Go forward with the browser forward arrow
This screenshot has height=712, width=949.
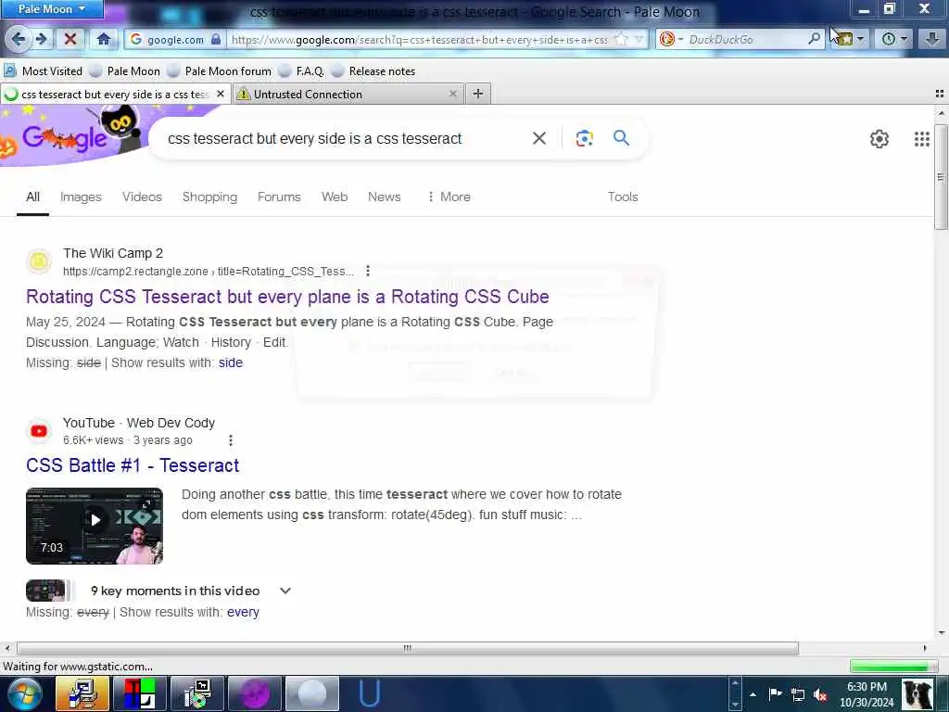point(41,39)
